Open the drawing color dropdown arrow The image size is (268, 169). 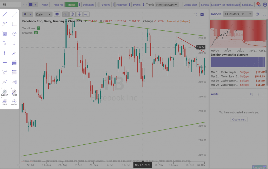36,5
